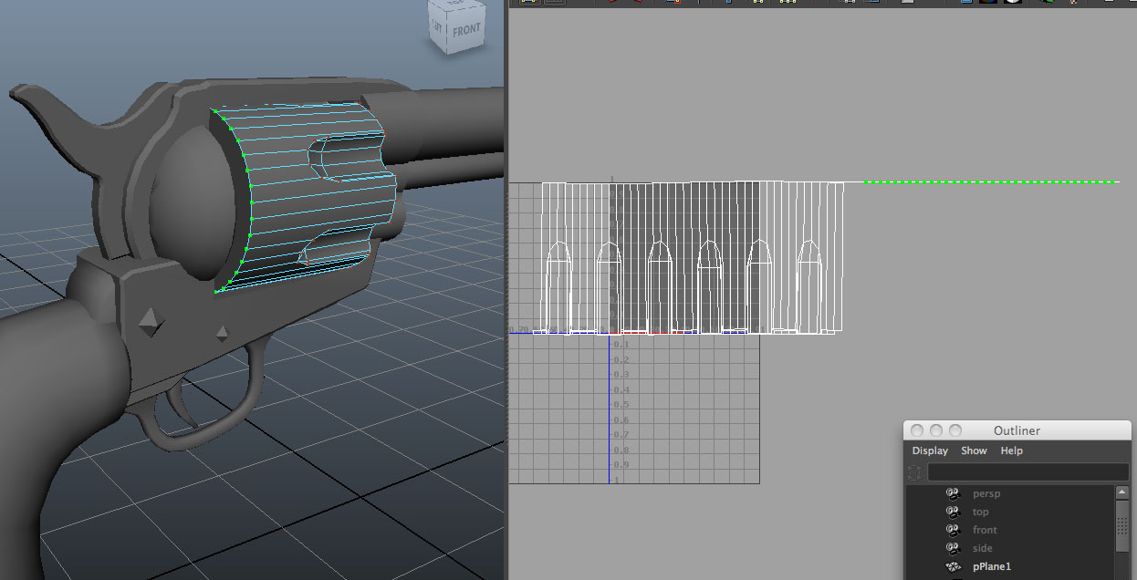Click the polygon mesh icon beside pPlane1
Viewport: 1137px width, 580px height.
pyautogui.click(x=954, y=566)
